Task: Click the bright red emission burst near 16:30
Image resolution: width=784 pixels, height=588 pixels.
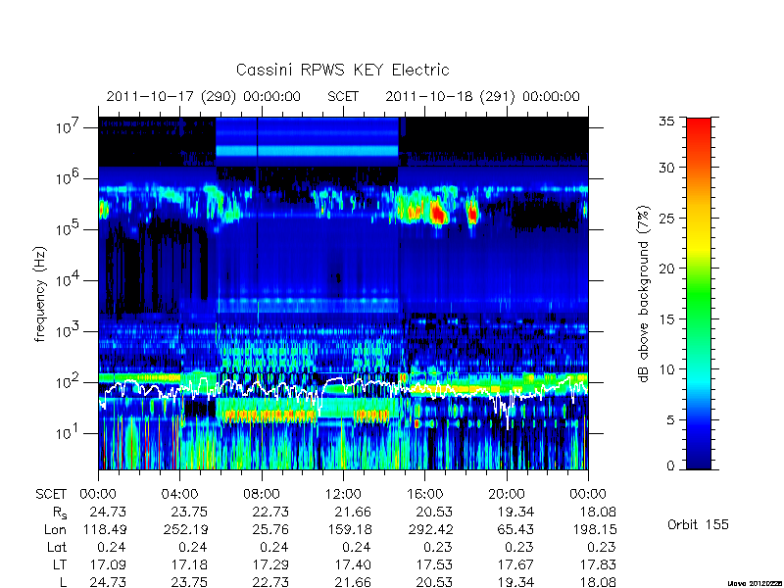Action: pos(438,213)
